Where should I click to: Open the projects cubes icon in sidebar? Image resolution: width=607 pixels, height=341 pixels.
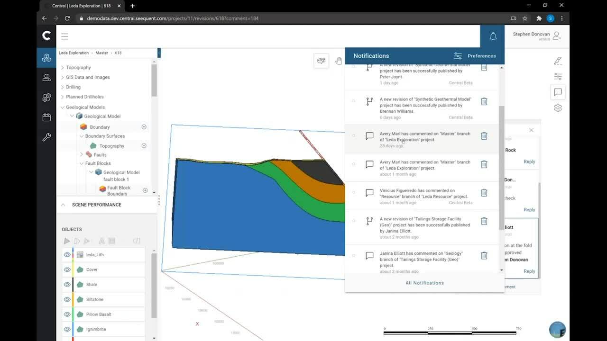46,58
